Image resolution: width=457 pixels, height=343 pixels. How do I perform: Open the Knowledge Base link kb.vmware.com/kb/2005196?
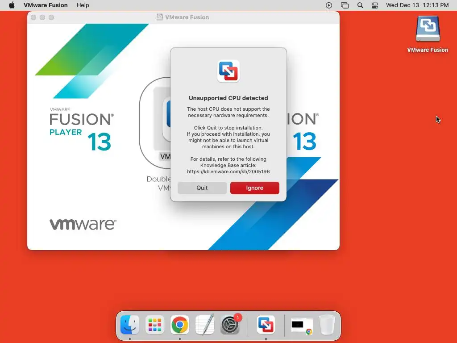pyautogui.click(x=228, y=171)
